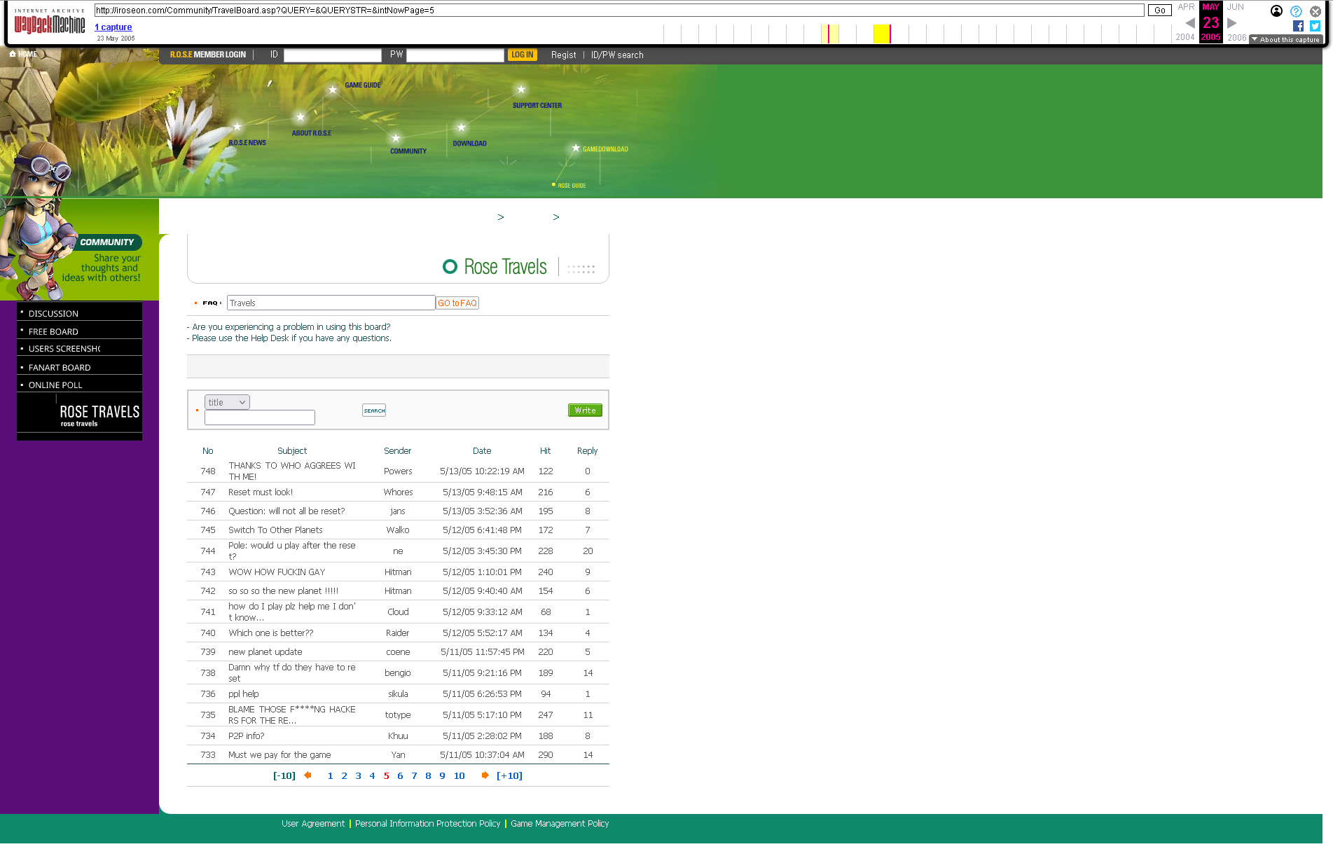Expand About this capture
The height and width of the screenshot is (849, 1333).
[1285, 40]
